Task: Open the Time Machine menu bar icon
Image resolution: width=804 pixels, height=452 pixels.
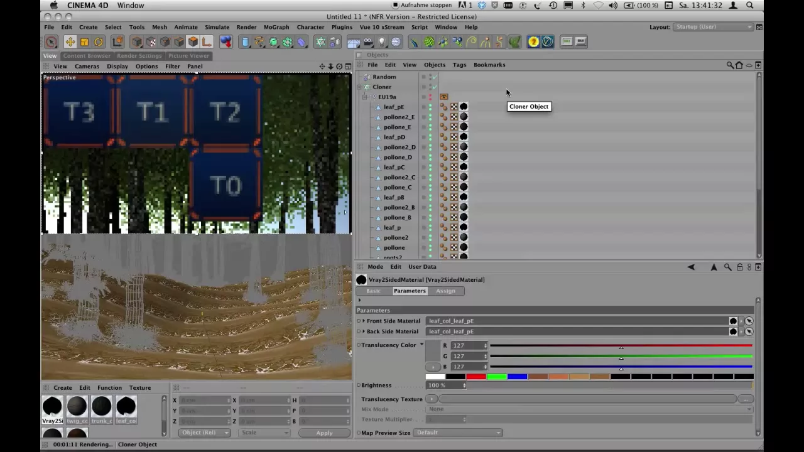Action: [x=553, y=5]
